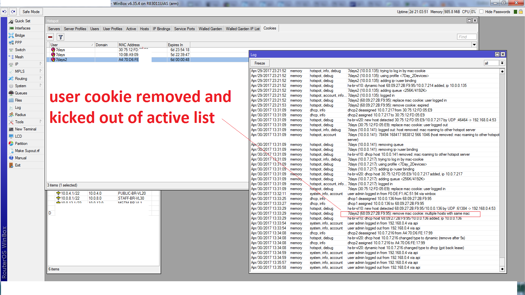Remove selected cookie with minus button
Screen dimensions: 525x295
pyautogui.click(x=50, y=37)
